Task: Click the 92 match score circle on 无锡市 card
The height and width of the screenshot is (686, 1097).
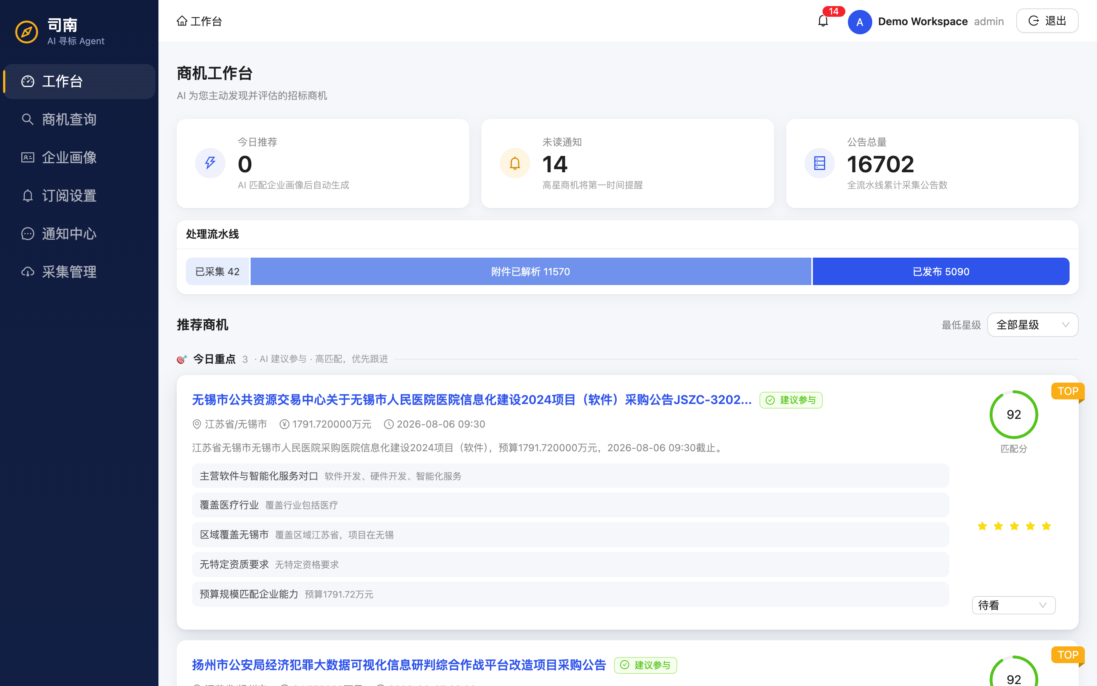Action: [1014, 414]
